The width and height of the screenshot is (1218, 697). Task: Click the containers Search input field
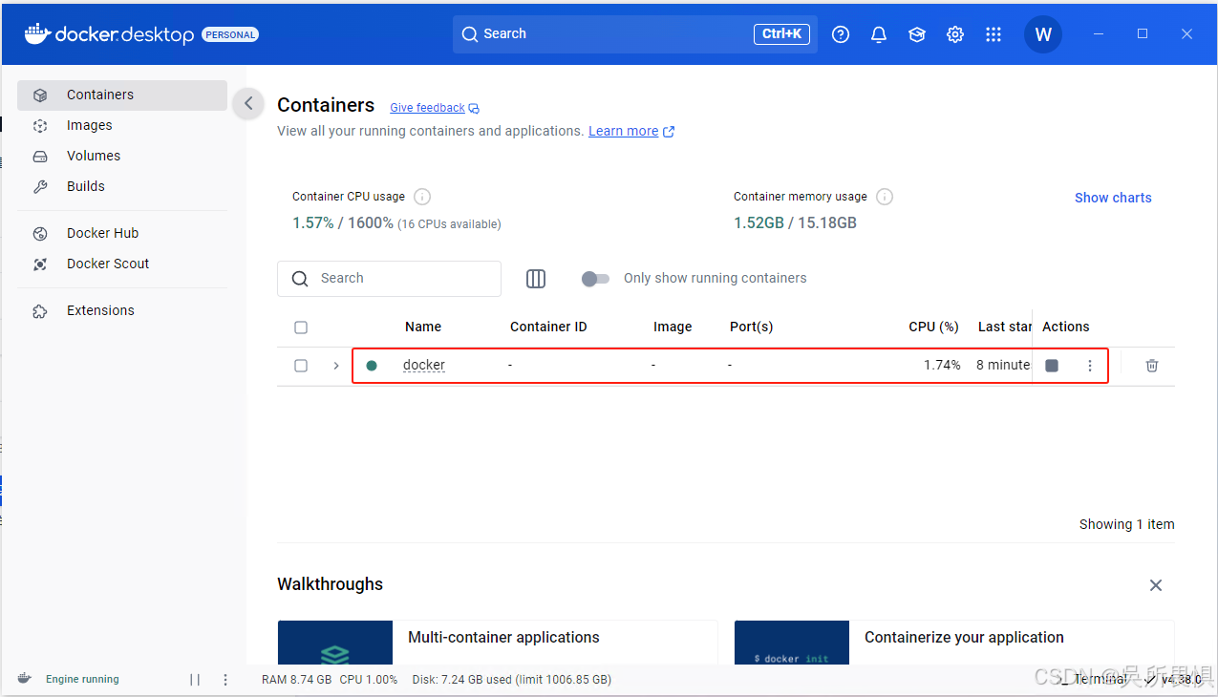[x=389, y=279]
